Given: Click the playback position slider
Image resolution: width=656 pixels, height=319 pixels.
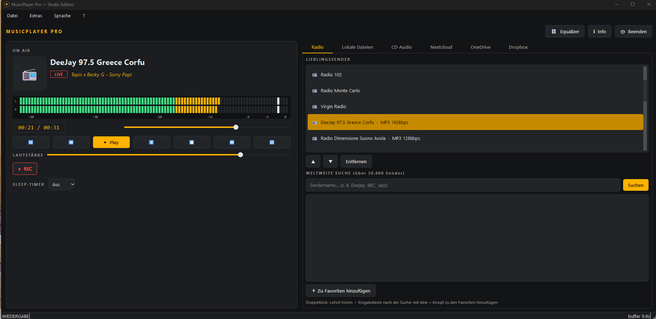Looking at the screenshot, I should coord(207,127).
